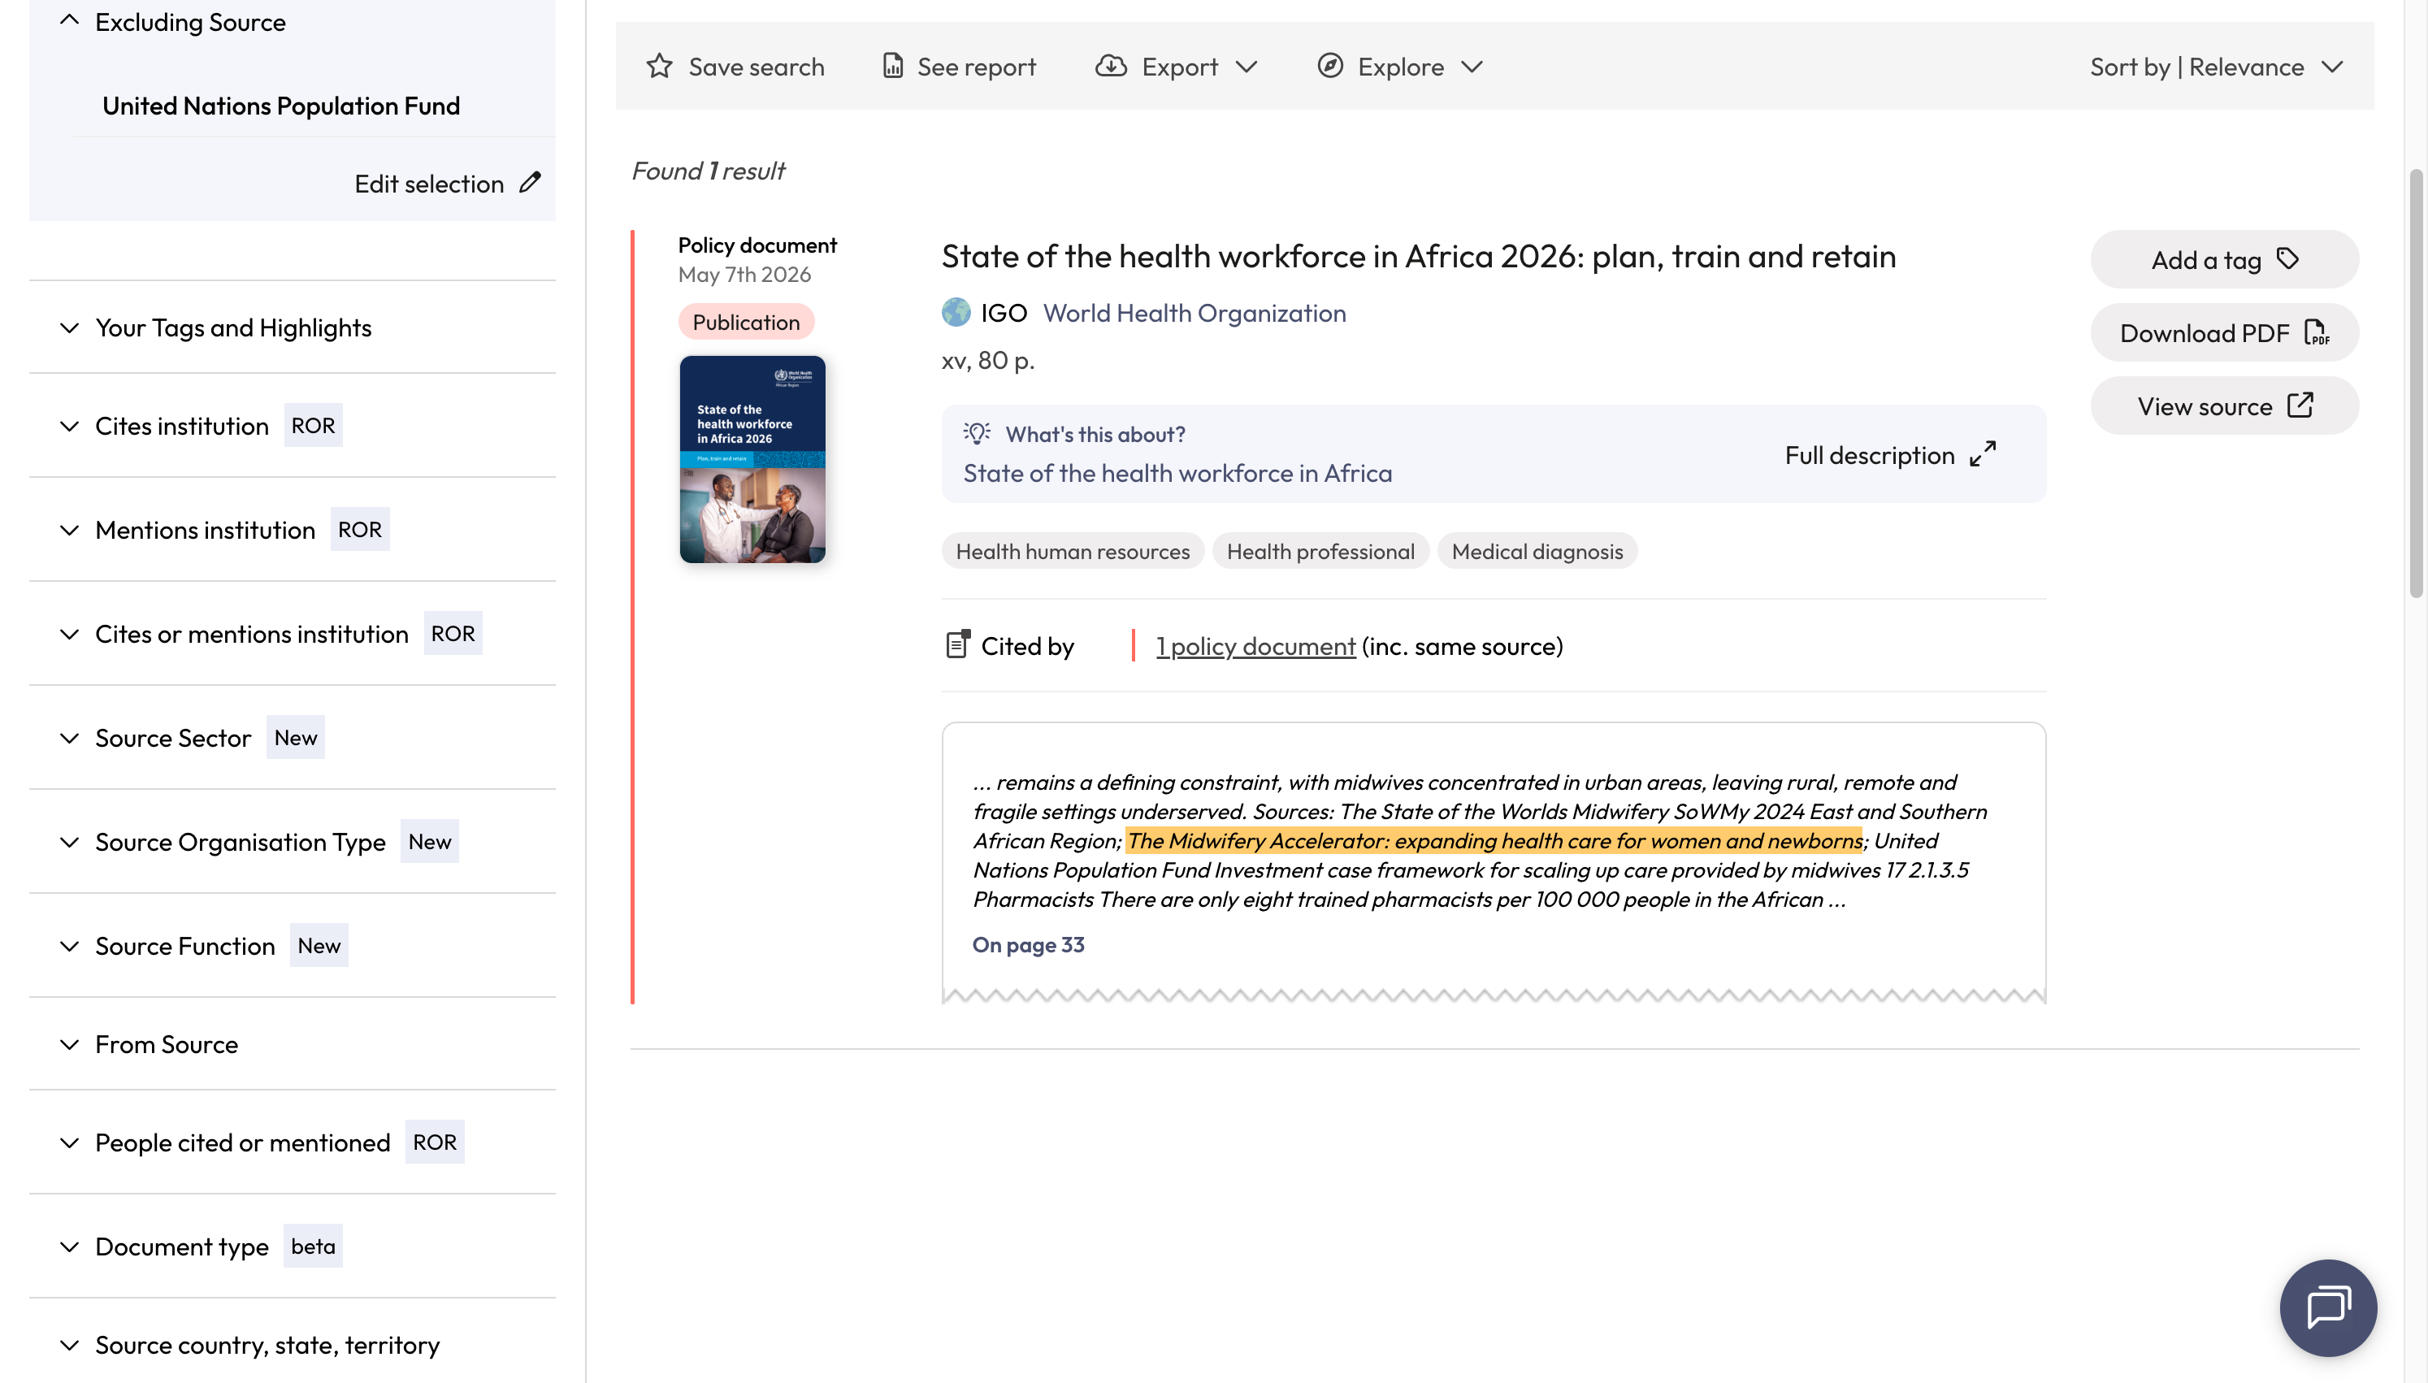Open the Export dropdown chevron
Screen dimensions: 2428x1383
coord(1246,67)
